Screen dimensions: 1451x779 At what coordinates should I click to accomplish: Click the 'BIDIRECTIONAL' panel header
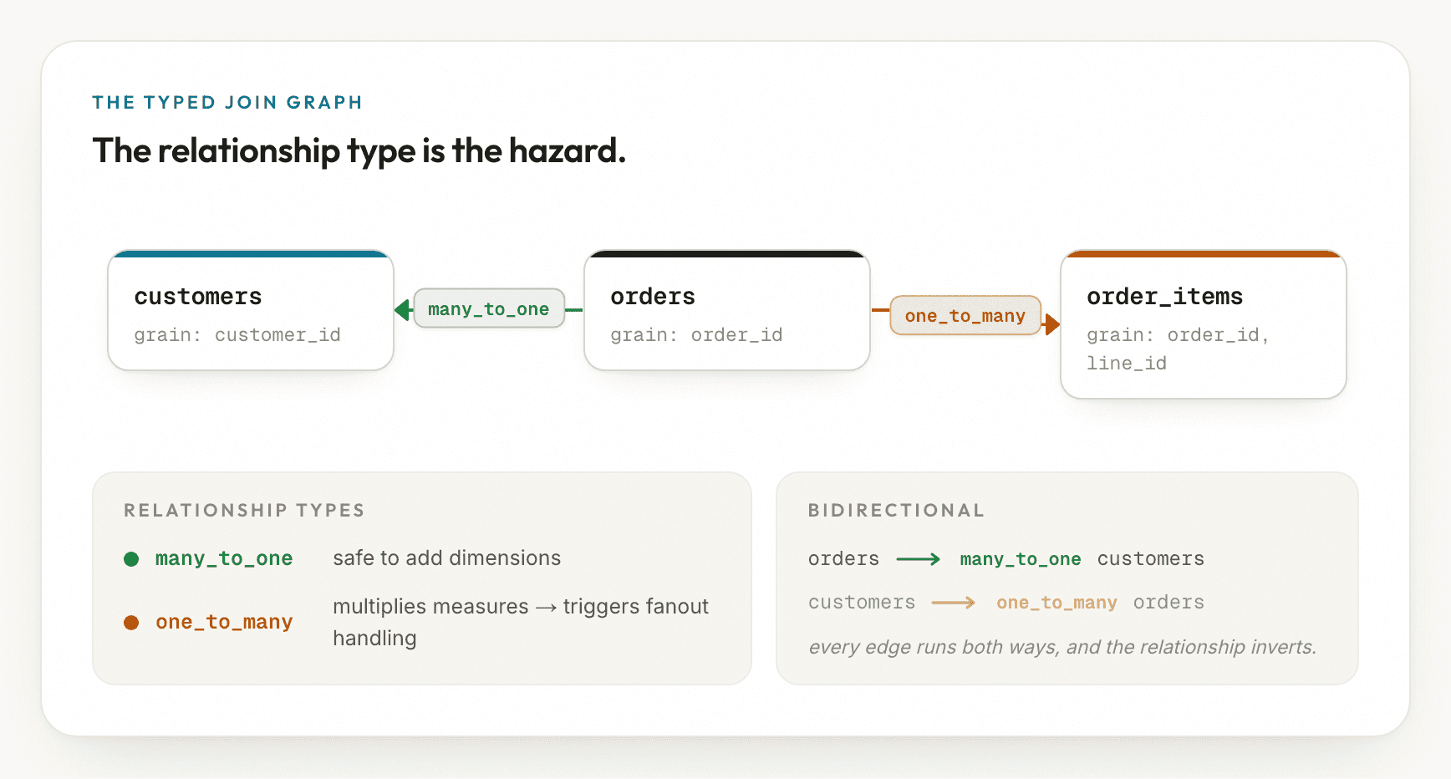click(x=896, y=511)
